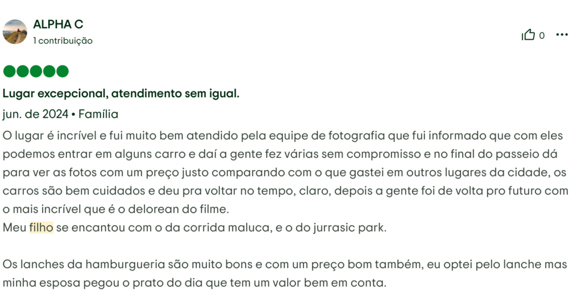Click the third green rating bubble

[36, 72]
